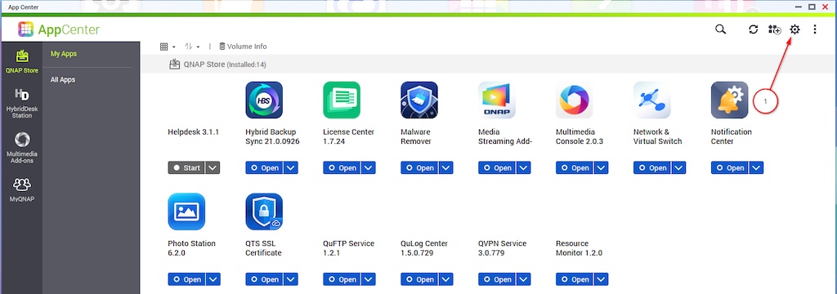Click the Multimedia Console app icon
This screenshot has height=294, width=837.
575,100
